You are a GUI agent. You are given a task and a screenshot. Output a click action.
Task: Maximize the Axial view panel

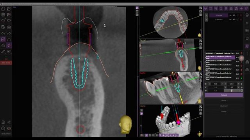tap(200, 8)
